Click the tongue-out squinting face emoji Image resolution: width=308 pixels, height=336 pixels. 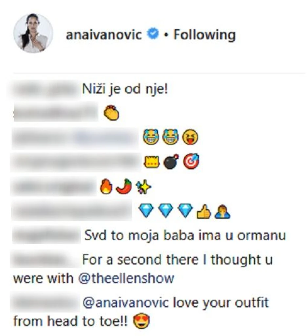coord(190,137)
